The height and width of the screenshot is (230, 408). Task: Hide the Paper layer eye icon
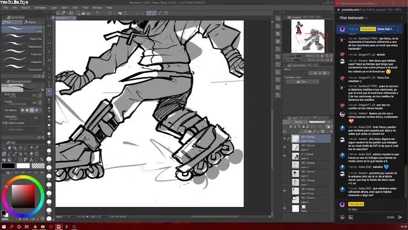click(284, 208)
